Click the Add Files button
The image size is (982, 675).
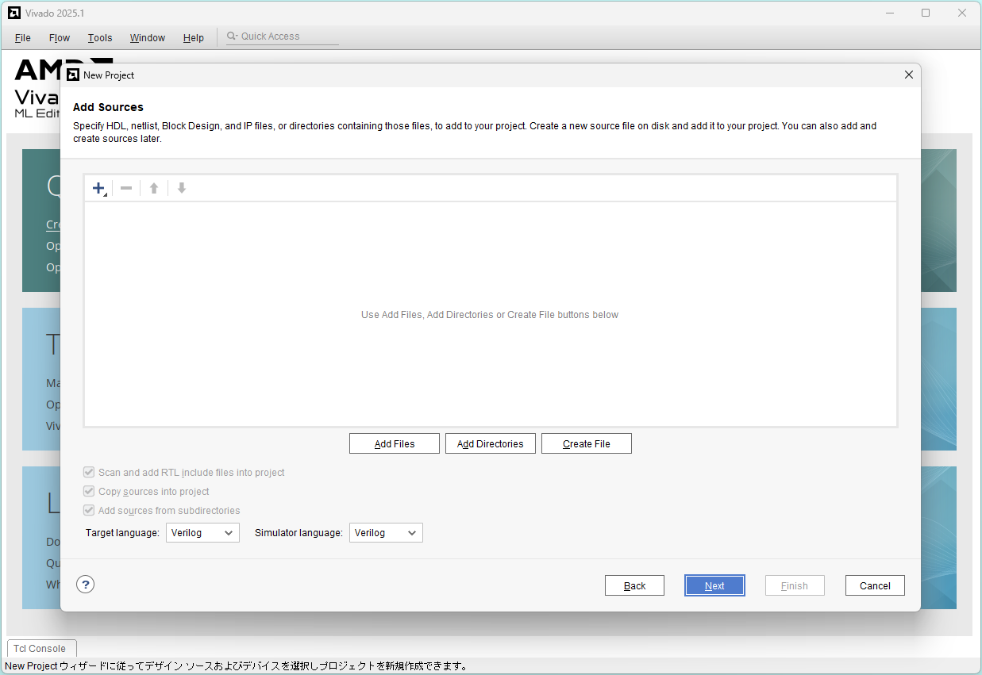point(395,443)
